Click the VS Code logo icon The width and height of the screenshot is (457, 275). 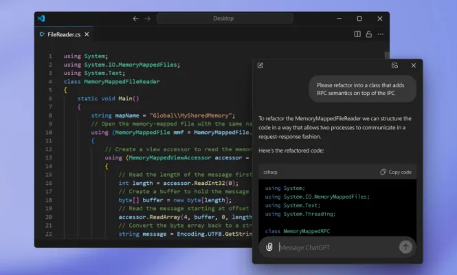pos(42,19)
